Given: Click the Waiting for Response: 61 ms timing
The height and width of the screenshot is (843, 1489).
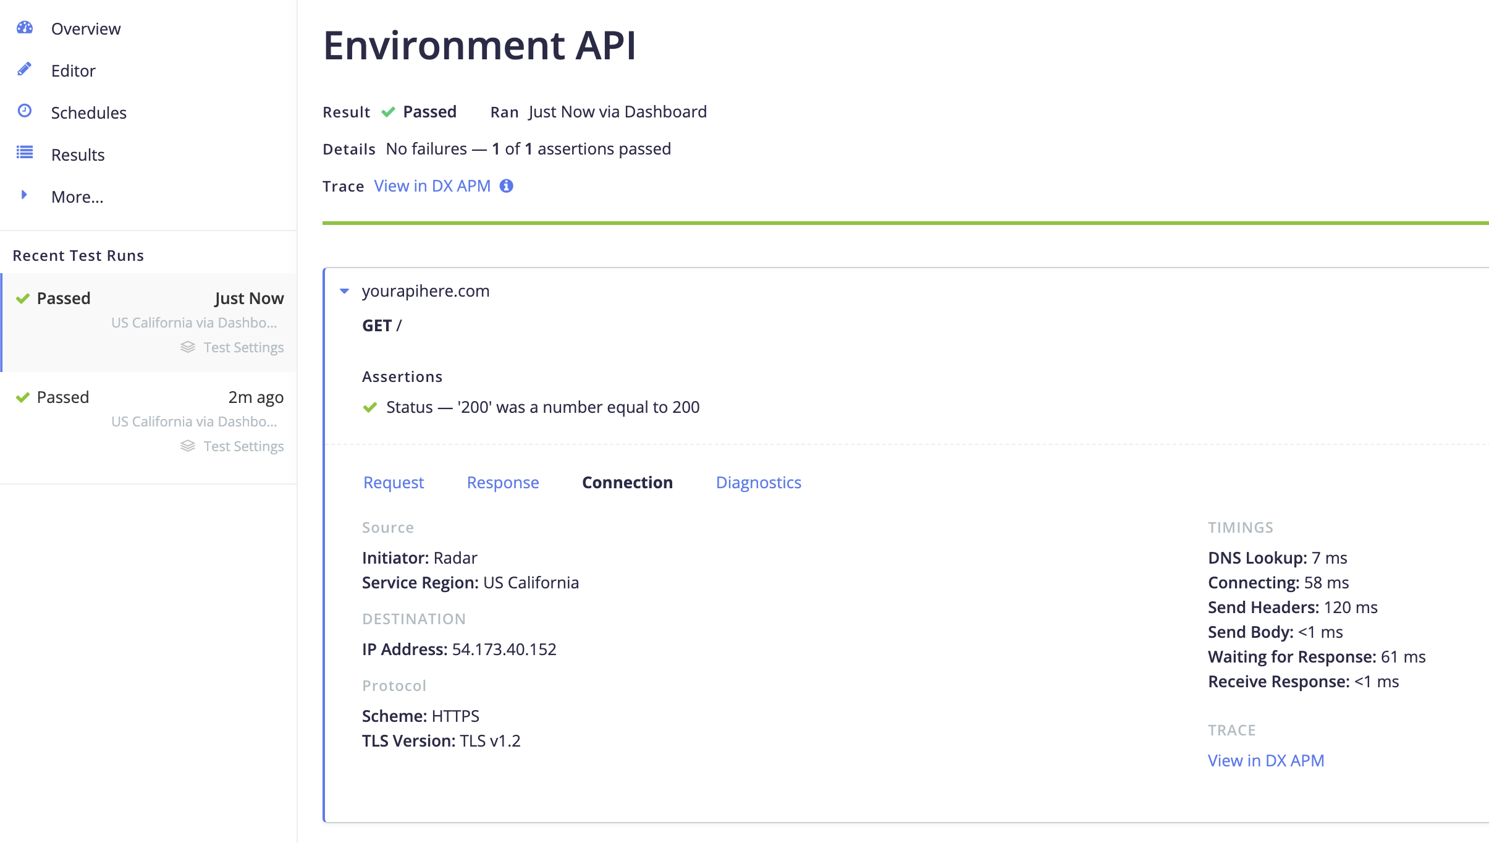Looking at the screenshot, I should [1317, 657].
